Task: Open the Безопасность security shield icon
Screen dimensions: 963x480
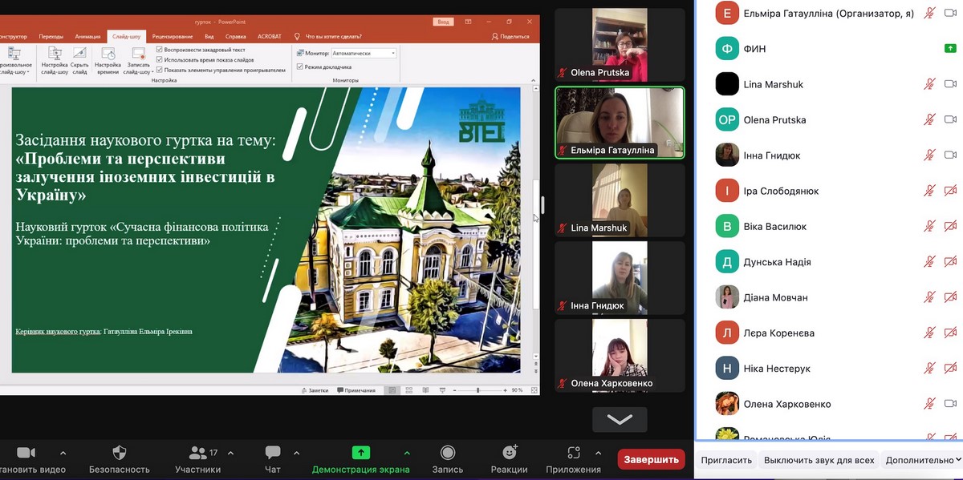Action: click(x=120, y=454)
